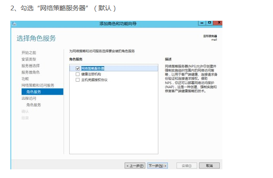Uncheck the 网络策略服务器 checkbox
This screenshot has width=273, height=178.
pyautogui.click(x=78, y=68)
